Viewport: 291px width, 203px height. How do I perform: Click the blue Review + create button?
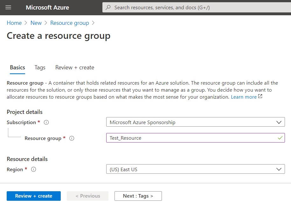(34, 196)
